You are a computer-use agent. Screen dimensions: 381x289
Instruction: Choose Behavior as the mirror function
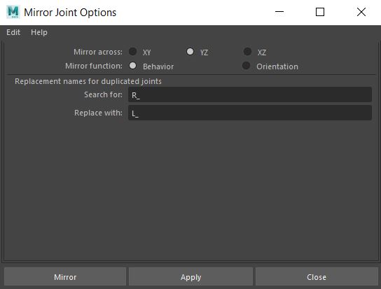132,66
